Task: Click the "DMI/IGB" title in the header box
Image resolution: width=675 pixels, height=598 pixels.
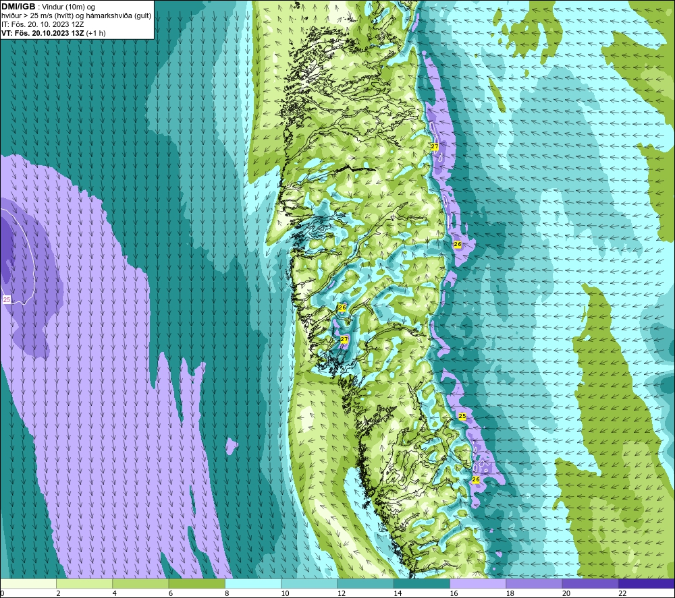Action: [x=18, y=7]
